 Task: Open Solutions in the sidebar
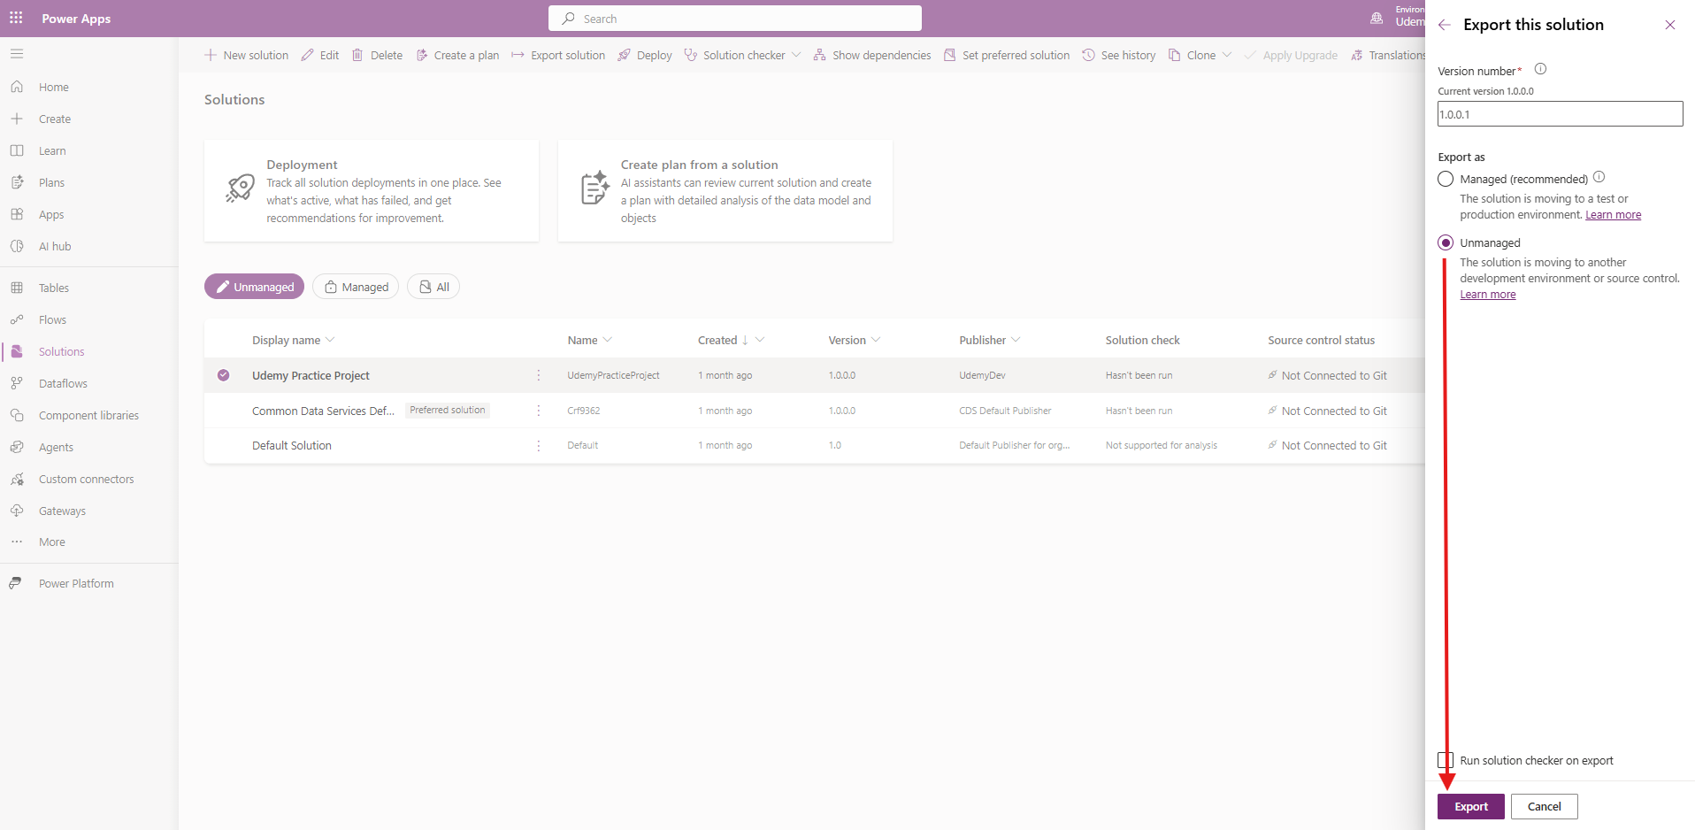(61, 351)
